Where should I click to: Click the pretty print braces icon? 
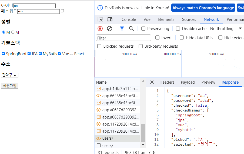click(x=152, y=152)
